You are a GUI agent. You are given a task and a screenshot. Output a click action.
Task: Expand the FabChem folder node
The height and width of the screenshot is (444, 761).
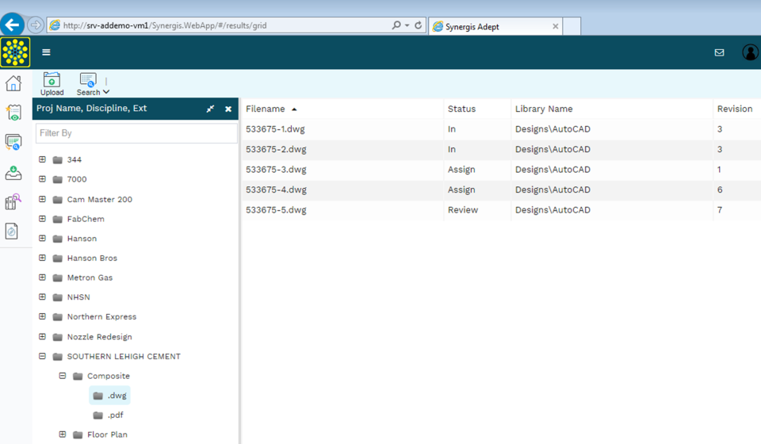[x=42, y=219]
